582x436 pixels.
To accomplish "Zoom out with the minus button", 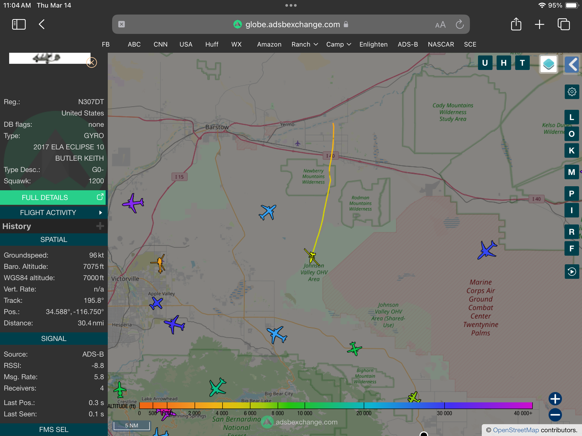I will (x=555, y=415).
